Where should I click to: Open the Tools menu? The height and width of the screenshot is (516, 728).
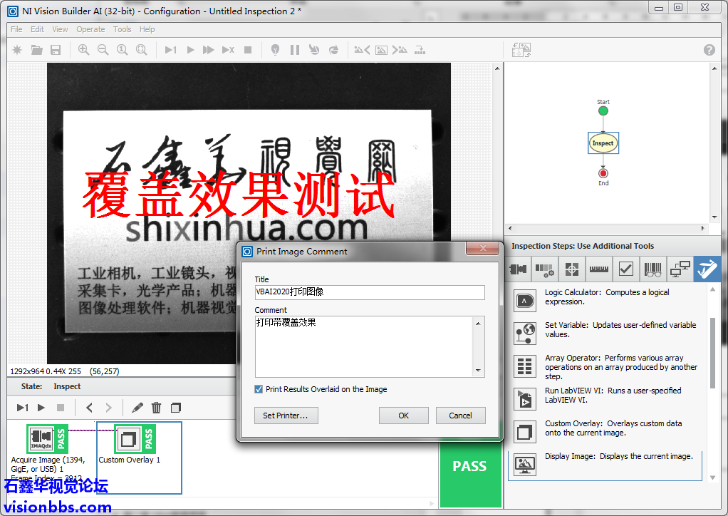pyautogui.click(x=123, y=29)
